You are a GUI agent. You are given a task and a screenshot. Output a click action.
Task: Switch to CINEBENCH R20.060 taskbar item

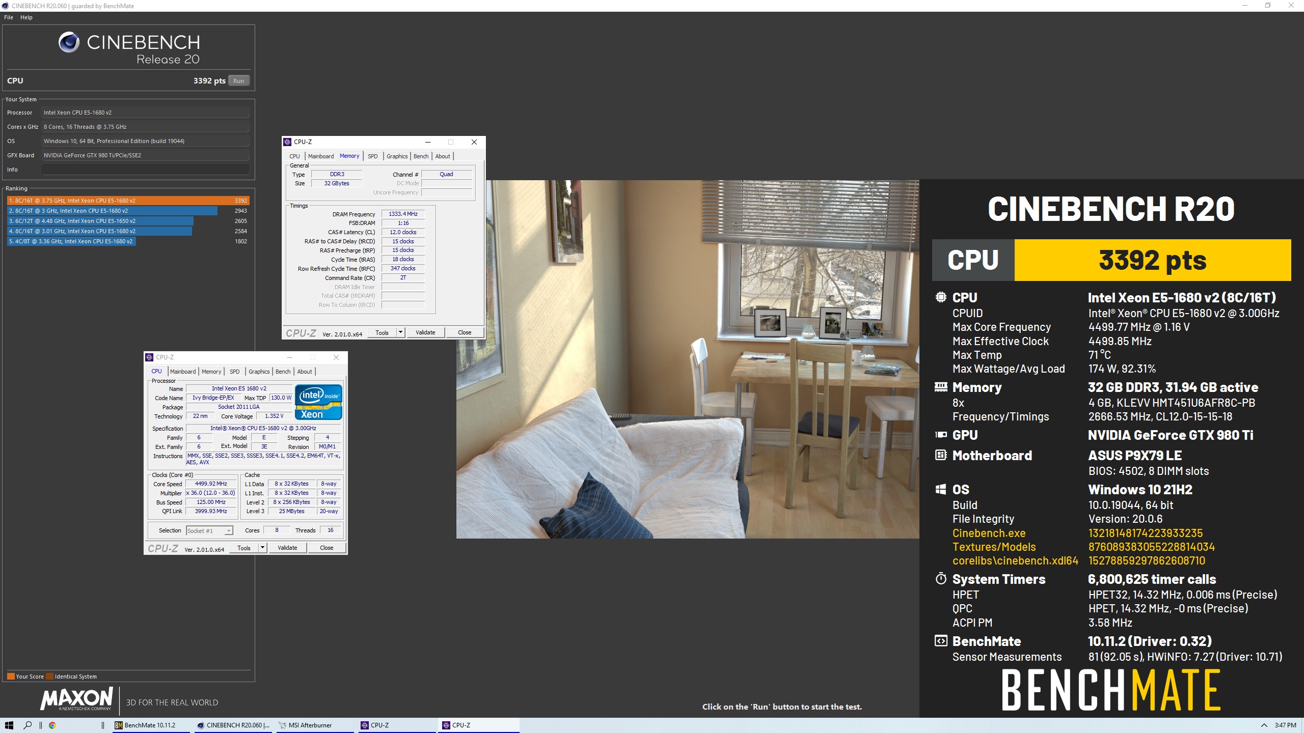234,725
